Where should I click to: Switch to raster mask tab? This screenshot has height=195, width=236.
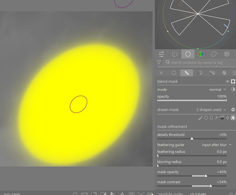224,73
